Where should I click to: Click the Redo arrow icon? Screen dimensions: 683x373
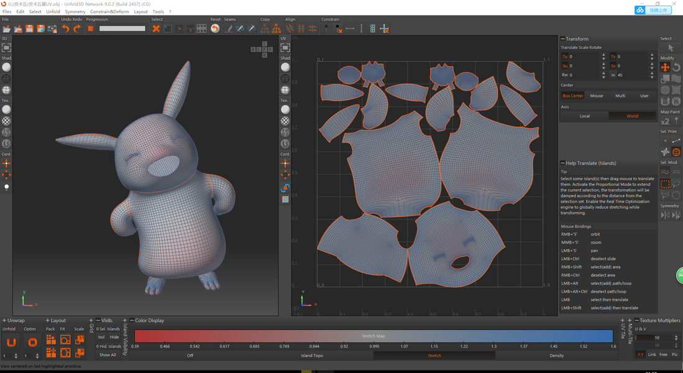click(x=77, y=29)
